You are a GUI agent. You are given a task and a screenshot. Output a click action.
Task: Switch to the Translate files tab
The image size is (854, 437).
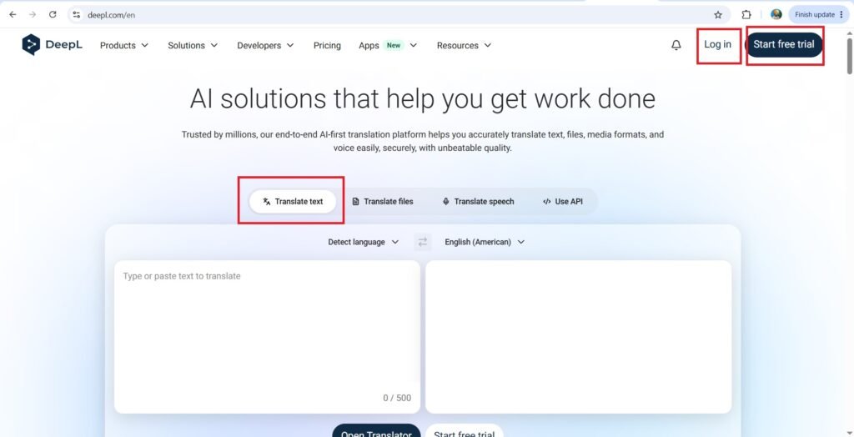tap(383, 202)
